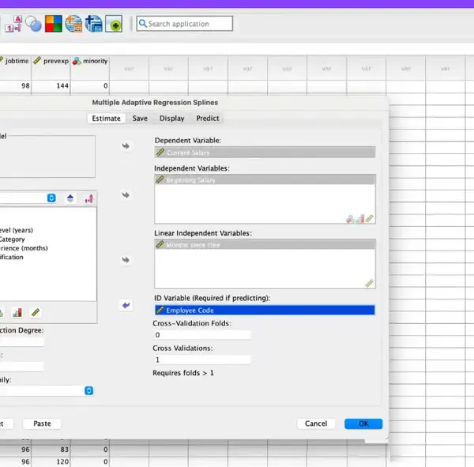Click the four colored squares toolbar icon

[x=54, y=24]
